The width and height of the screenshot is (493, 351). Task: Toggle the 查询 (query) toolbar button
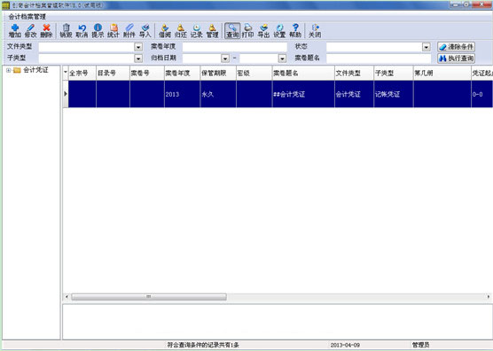click(232, 31)
